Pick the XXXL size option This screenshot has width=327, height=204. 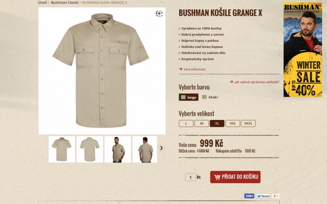[x=248, y=124]
